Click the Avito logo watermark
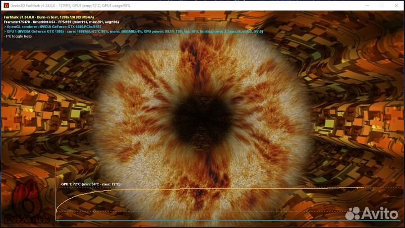The width and height of the screenshot is (405, 228). [x=372, y=213]
